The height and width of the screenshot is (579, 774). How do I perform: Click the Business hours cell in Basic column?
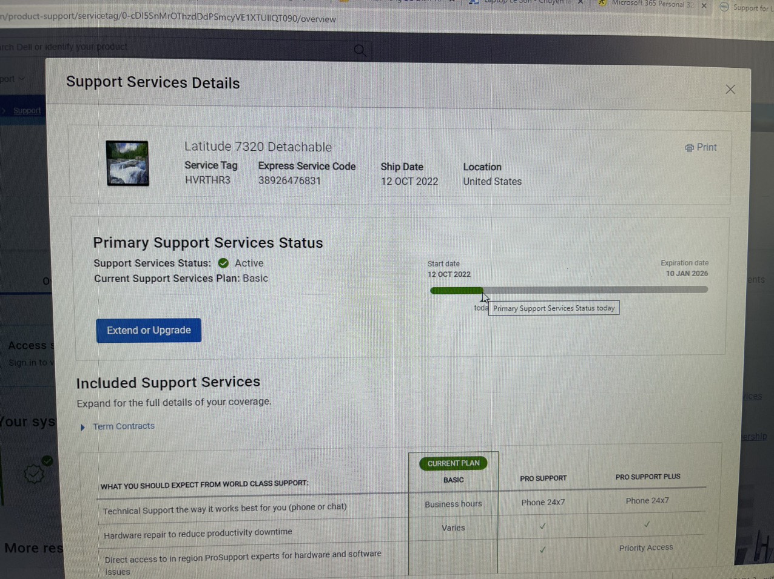pos(453,504)
